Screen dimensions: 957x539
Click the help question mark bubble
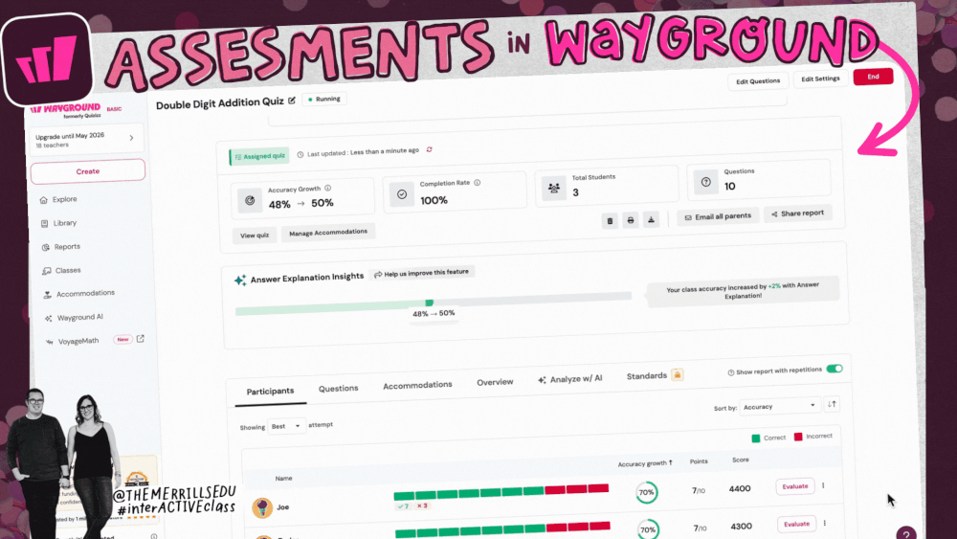click(x=906, y=533)
